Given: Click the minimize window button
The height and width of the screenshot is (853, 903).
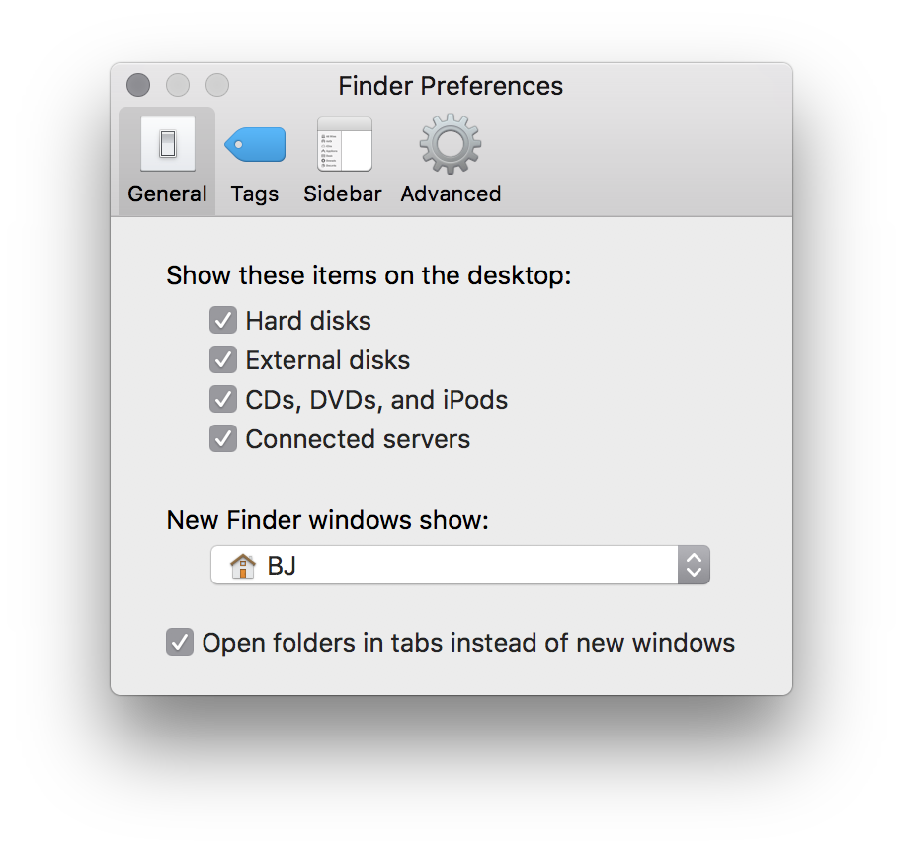Looking at the screenshot, I should click(x=178, y=85).
